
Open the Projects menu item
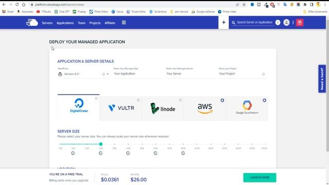click(95, 23)
